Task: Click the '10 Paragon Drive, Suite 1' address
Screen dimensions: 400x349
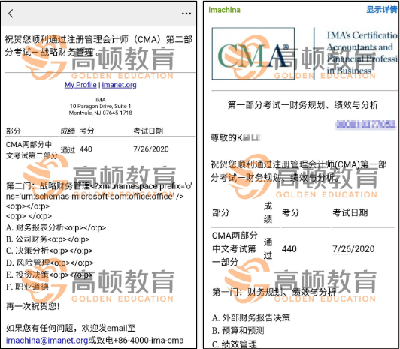Action: click(101, 106)
